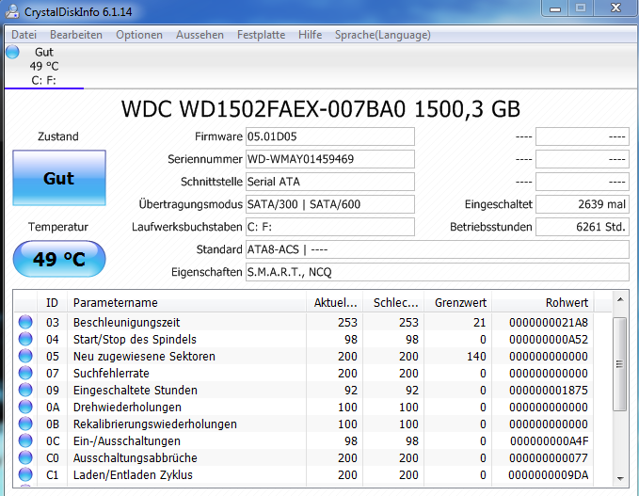Click the disk title WDC WD1502FAEX-007BA0 1500,3 GB
Viewport: 639px width, 496px height.
pyautogui.click(x=321, y=109)
